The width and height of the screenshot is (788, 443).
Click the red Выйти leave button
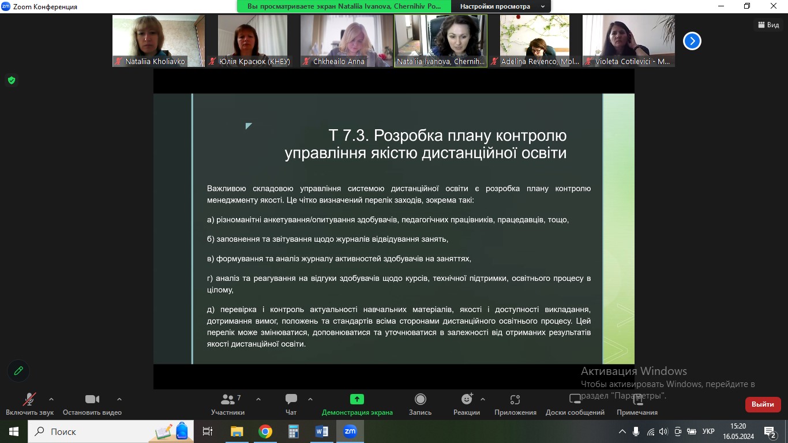tap(763, 404)
